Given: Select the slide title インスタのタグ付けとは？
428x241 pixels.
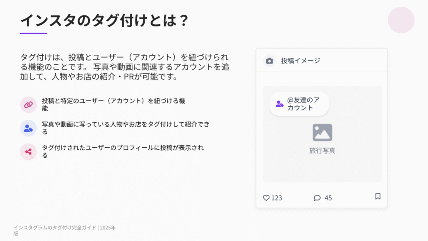Looking at the screenshot, I should (x=104, y=20).
